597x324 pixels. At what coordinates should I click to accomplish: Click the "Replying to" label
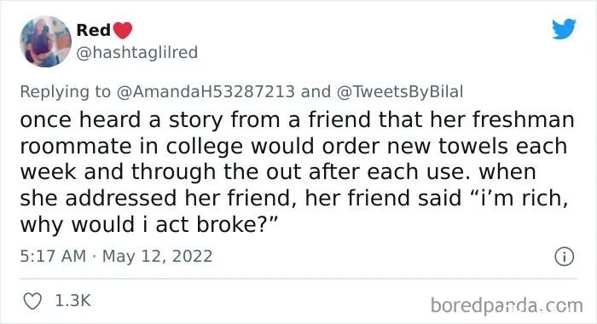[65, 92]
